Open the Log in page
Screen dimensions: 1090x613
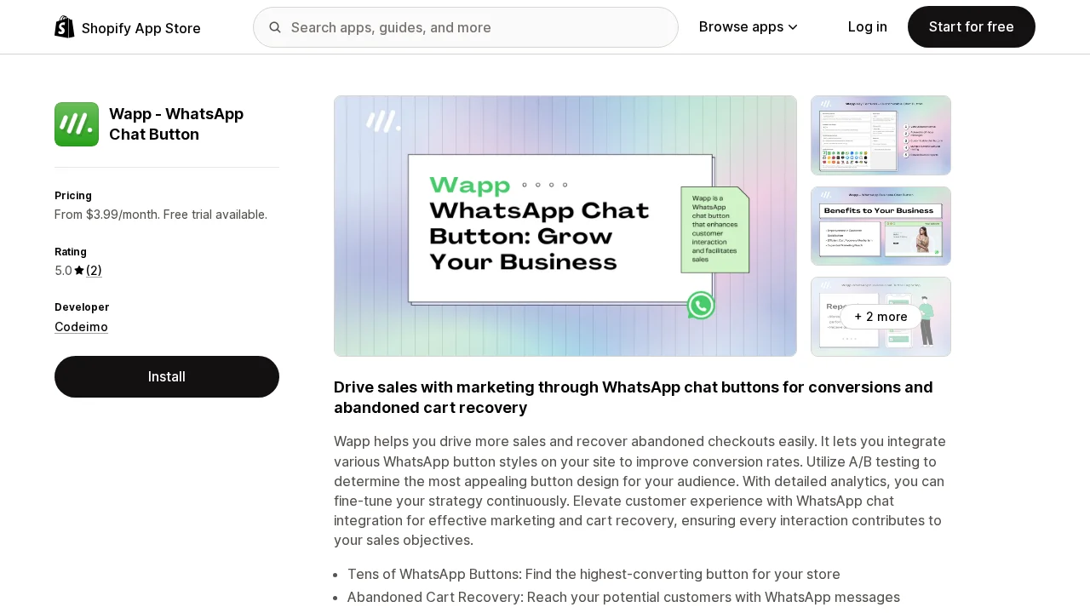[868, 27]
